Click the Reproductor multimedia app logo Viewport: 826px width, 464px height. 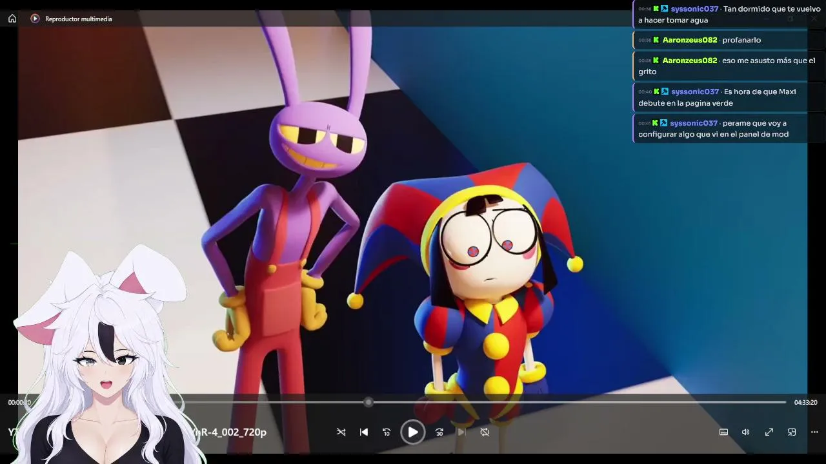35,19
